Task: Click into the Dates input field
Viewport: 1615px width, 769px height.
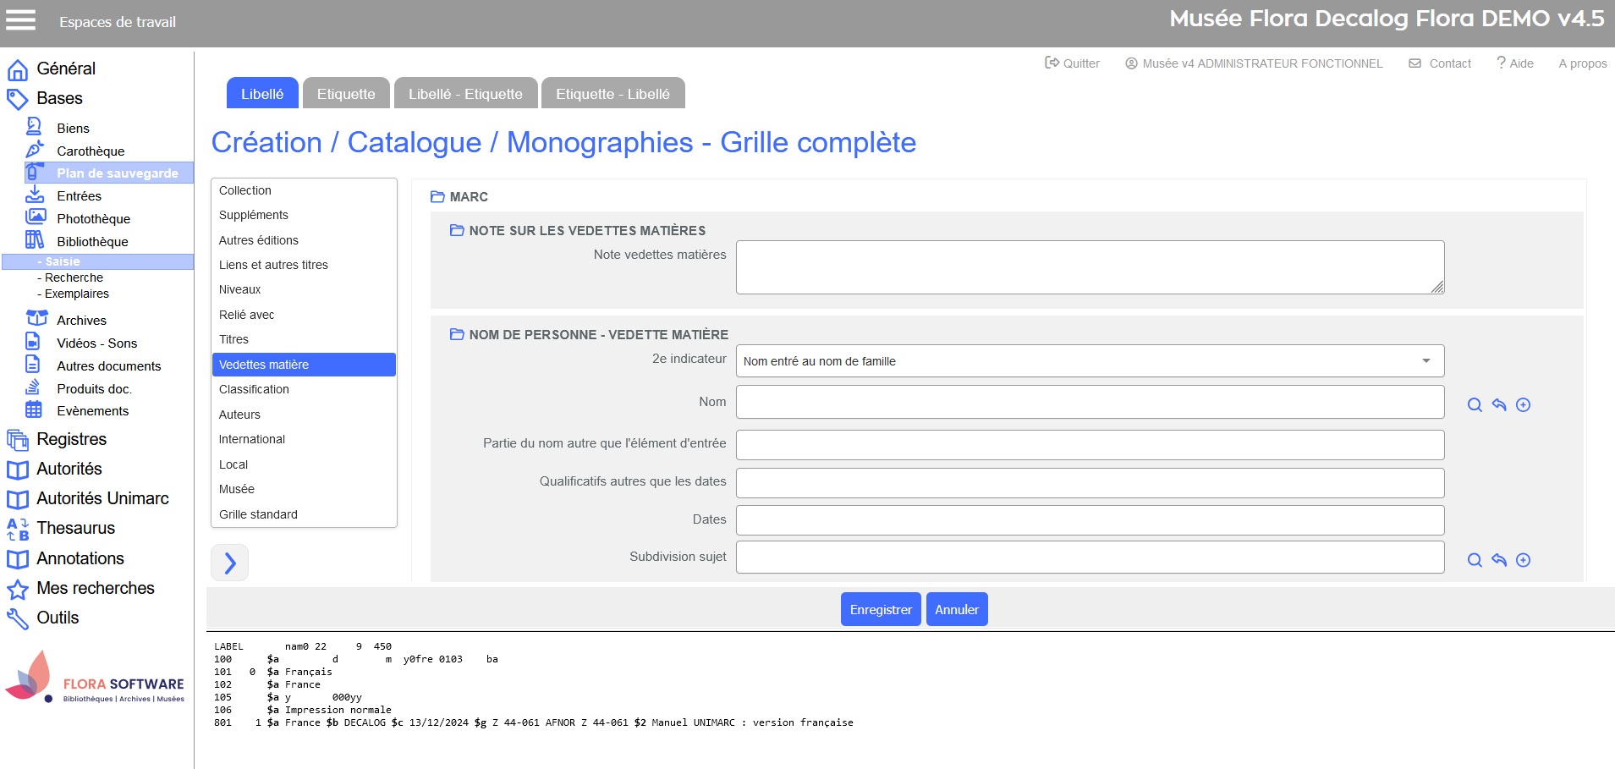Action: 1090,520
